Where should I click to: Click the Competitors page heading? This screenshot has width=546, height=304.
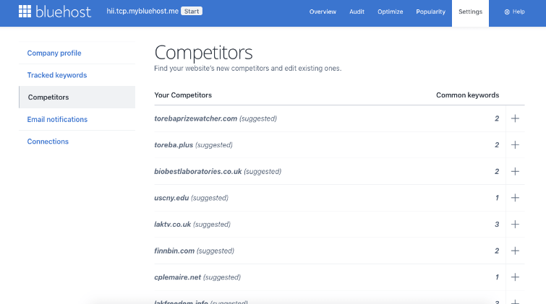click(x=204, y=53)
